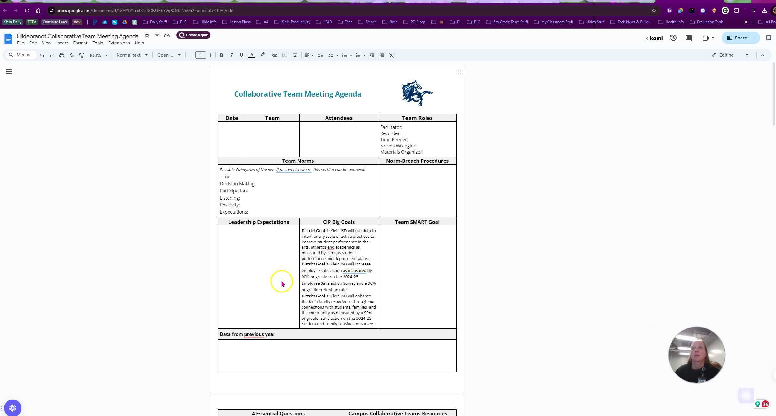Expand the Share options arrow
The height and width of the screenshot is (416, 776).
click(x=755, y=38)
